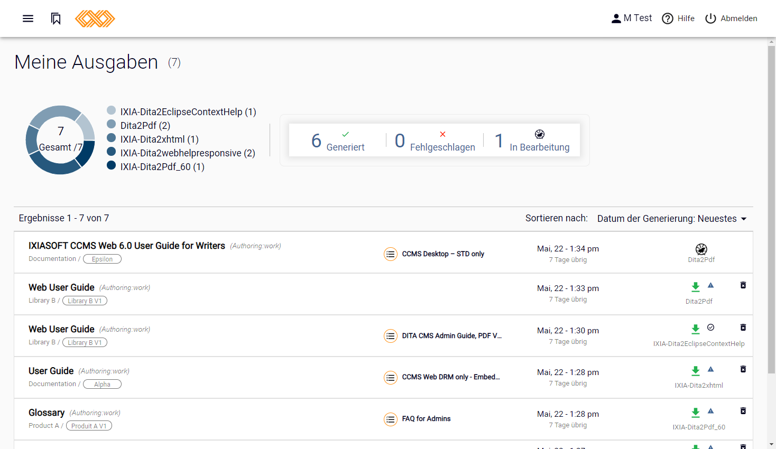776x449 pixels.
Task: Download the IXIA-Dita2xhtml output
Action: coord(696,371)
